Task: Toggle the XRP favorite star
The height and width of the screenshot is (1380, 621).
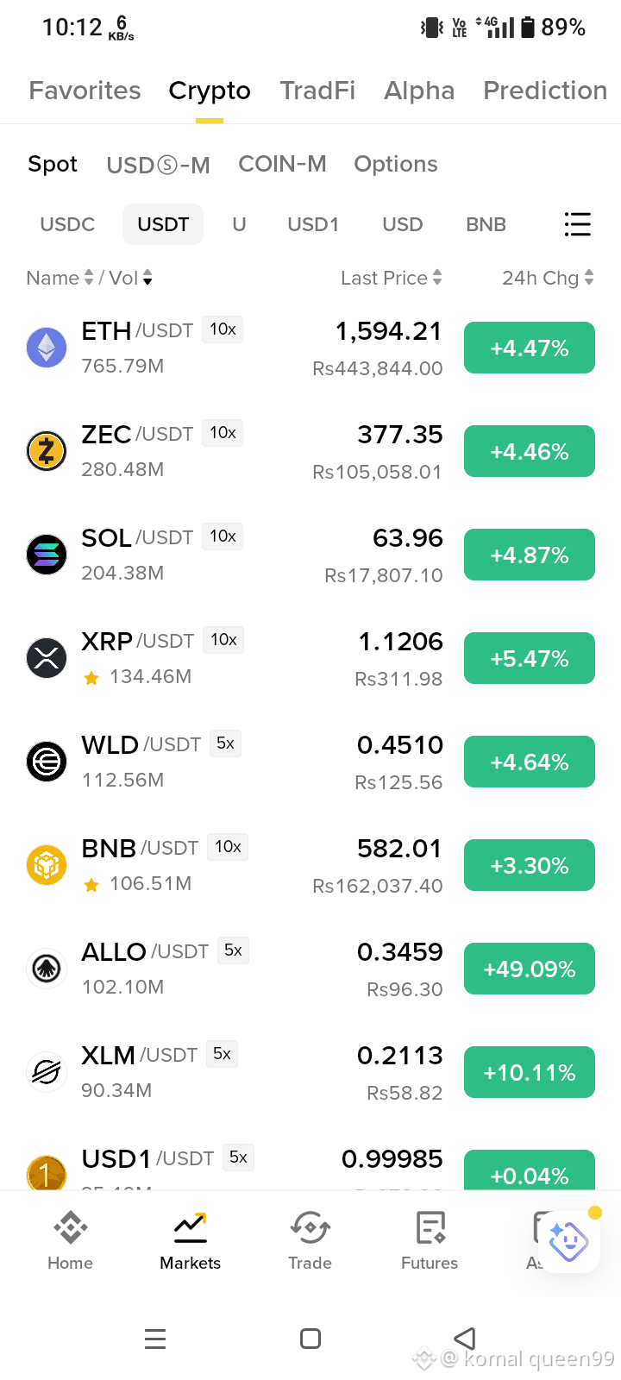Action: [91, 678]
